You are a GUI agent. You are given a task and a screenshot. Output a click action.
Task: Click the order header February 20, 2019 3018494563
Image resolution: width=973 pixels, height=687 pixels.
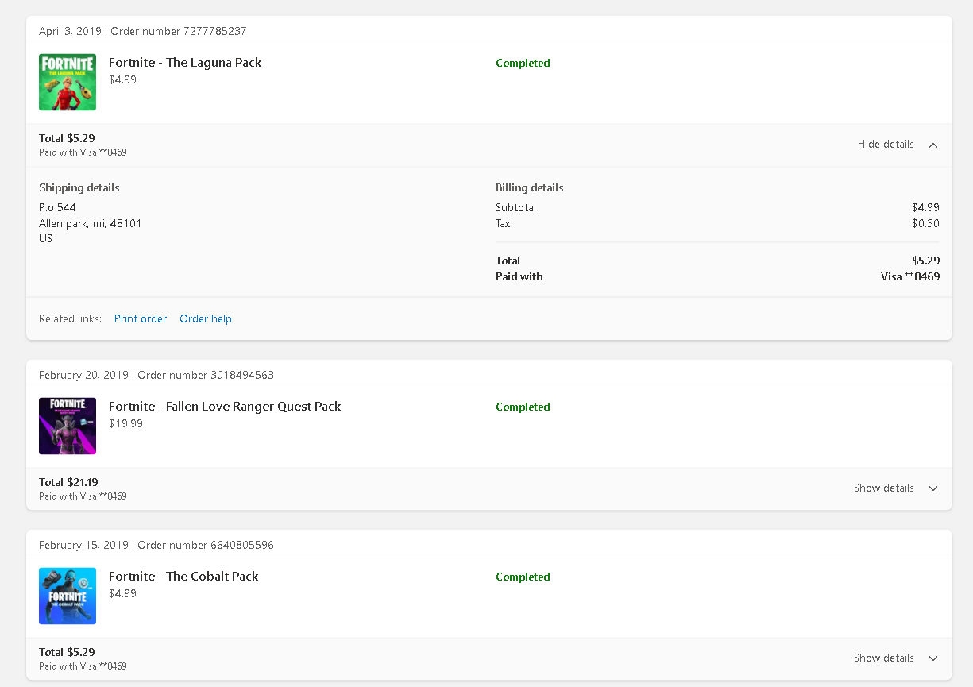156,376
